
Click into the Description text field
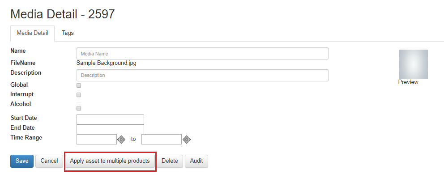(x=202, y=75)
